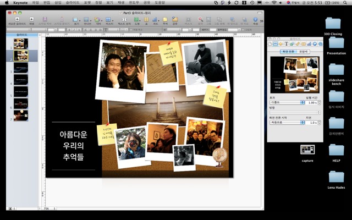The width and height of the screenshot is (352, 220).
Task: Click the Bring Forward toolbar icon
Action: (233, 20)
